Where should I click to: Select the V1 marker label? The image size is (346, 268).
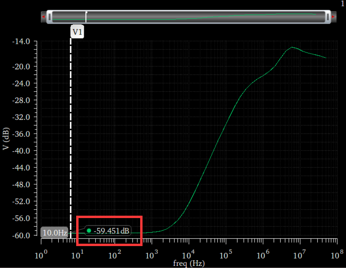tap(77, 32)
